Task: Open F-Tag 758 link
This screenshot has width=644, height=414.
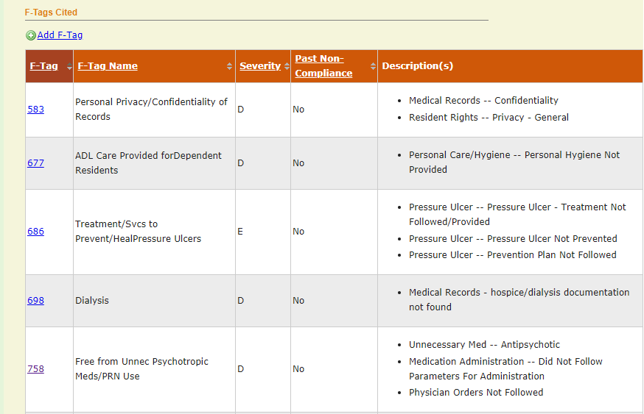Action: pos(35,369)
